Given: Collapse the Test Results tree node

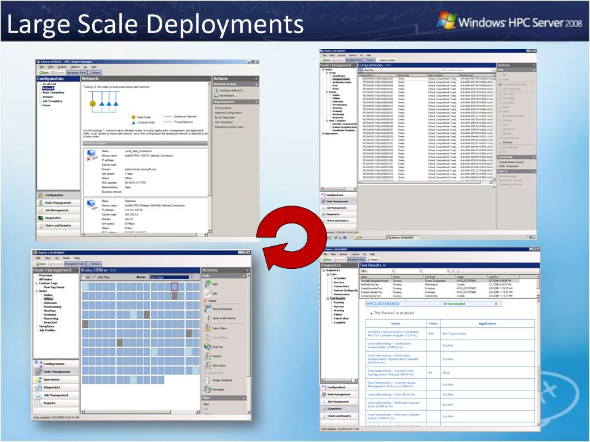Looking at the screenshot, I should tap(328, 298).
